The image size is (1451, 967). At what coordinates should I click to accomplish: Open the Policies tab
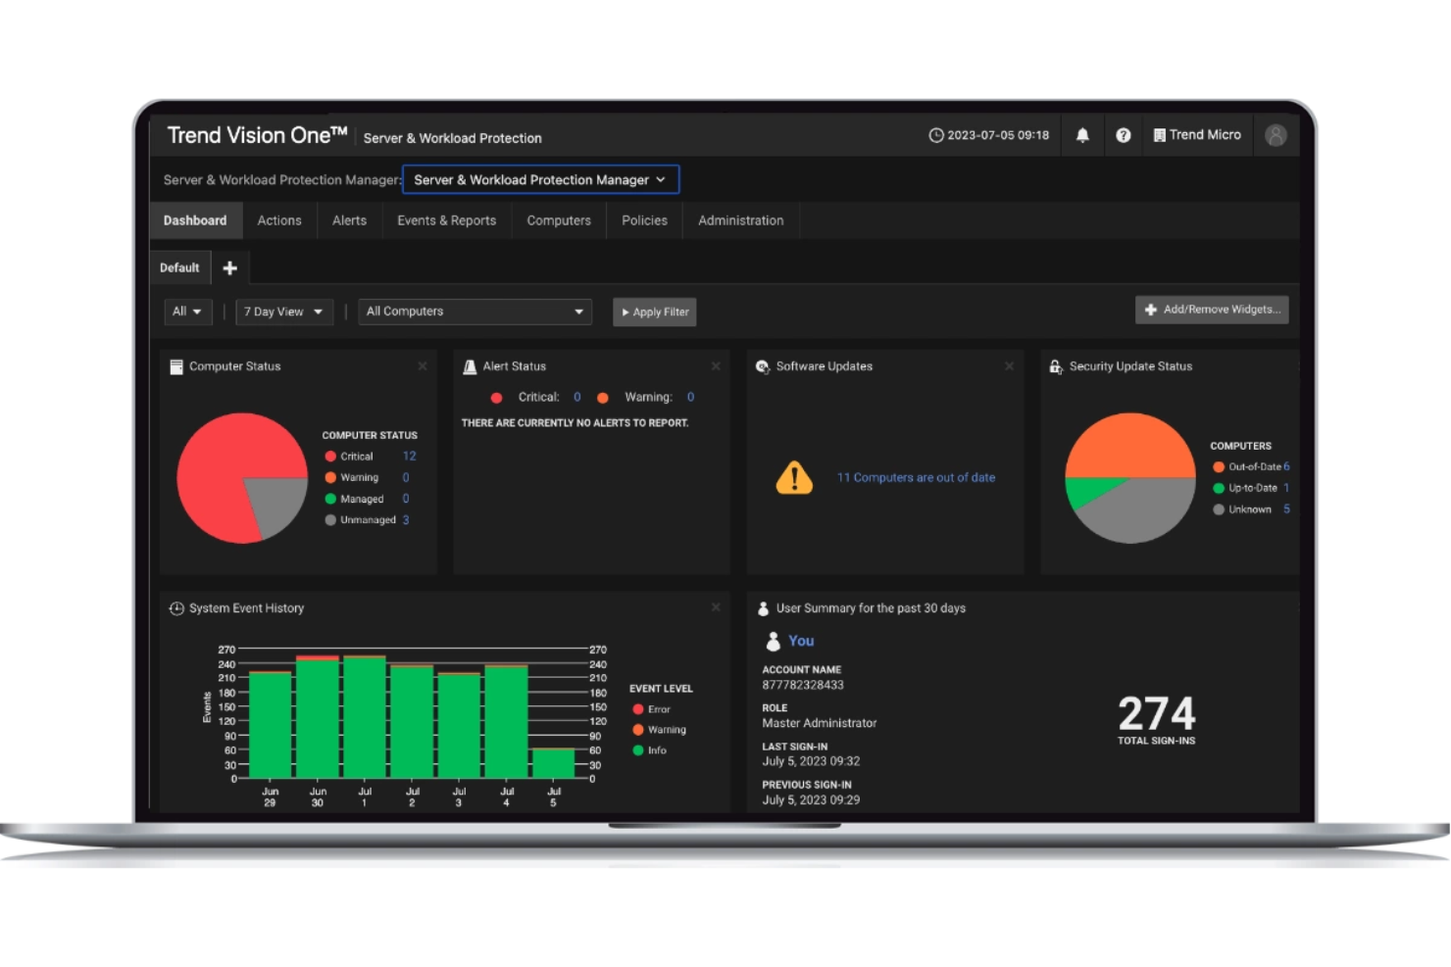[x=644, y=220]
